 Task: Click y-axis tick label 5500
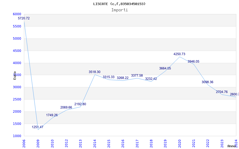click(17, 26)
